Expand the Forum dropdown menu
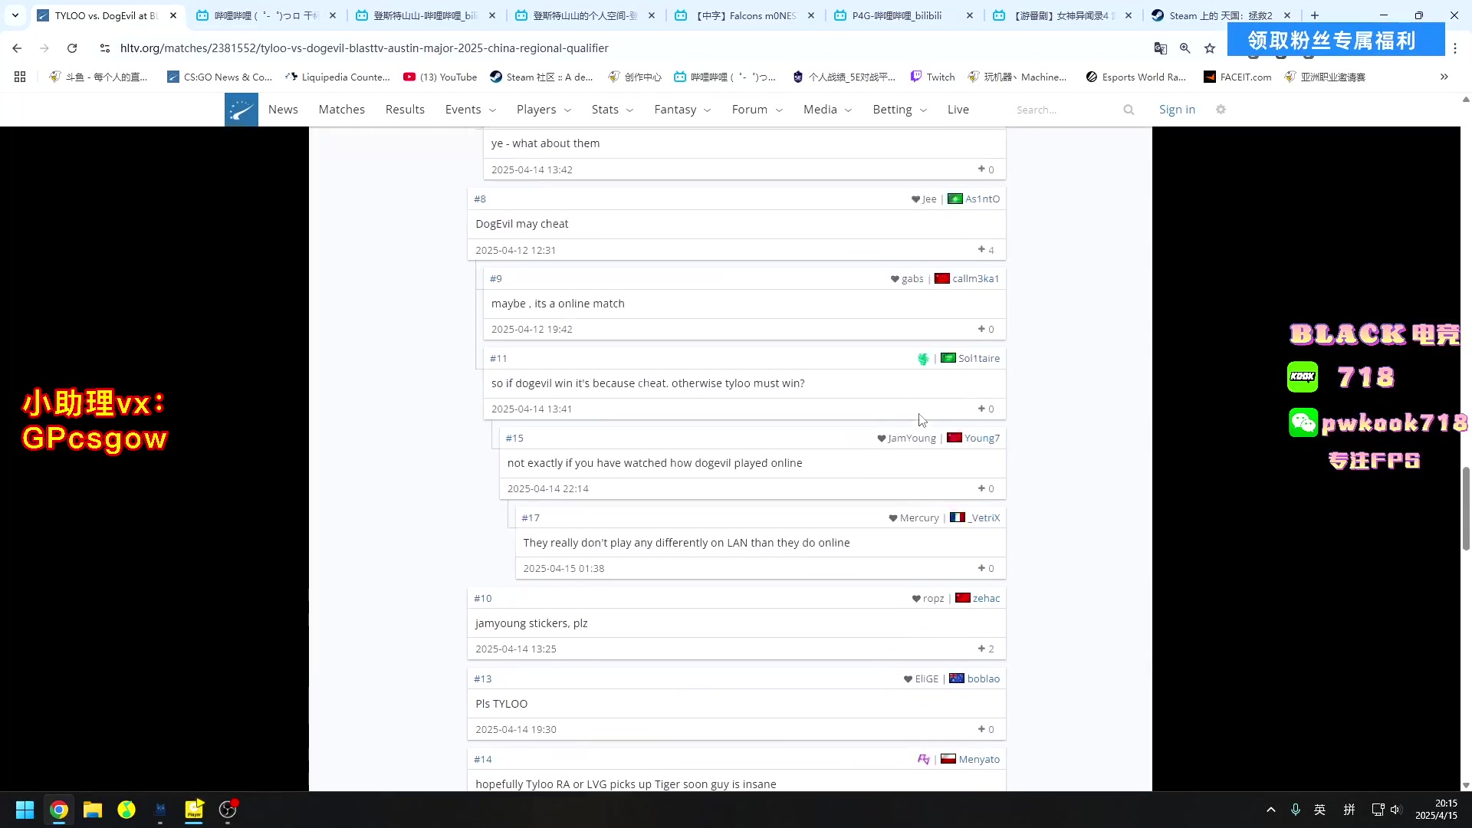Screen dimensions: 1472x828 (x=757, y=110)
